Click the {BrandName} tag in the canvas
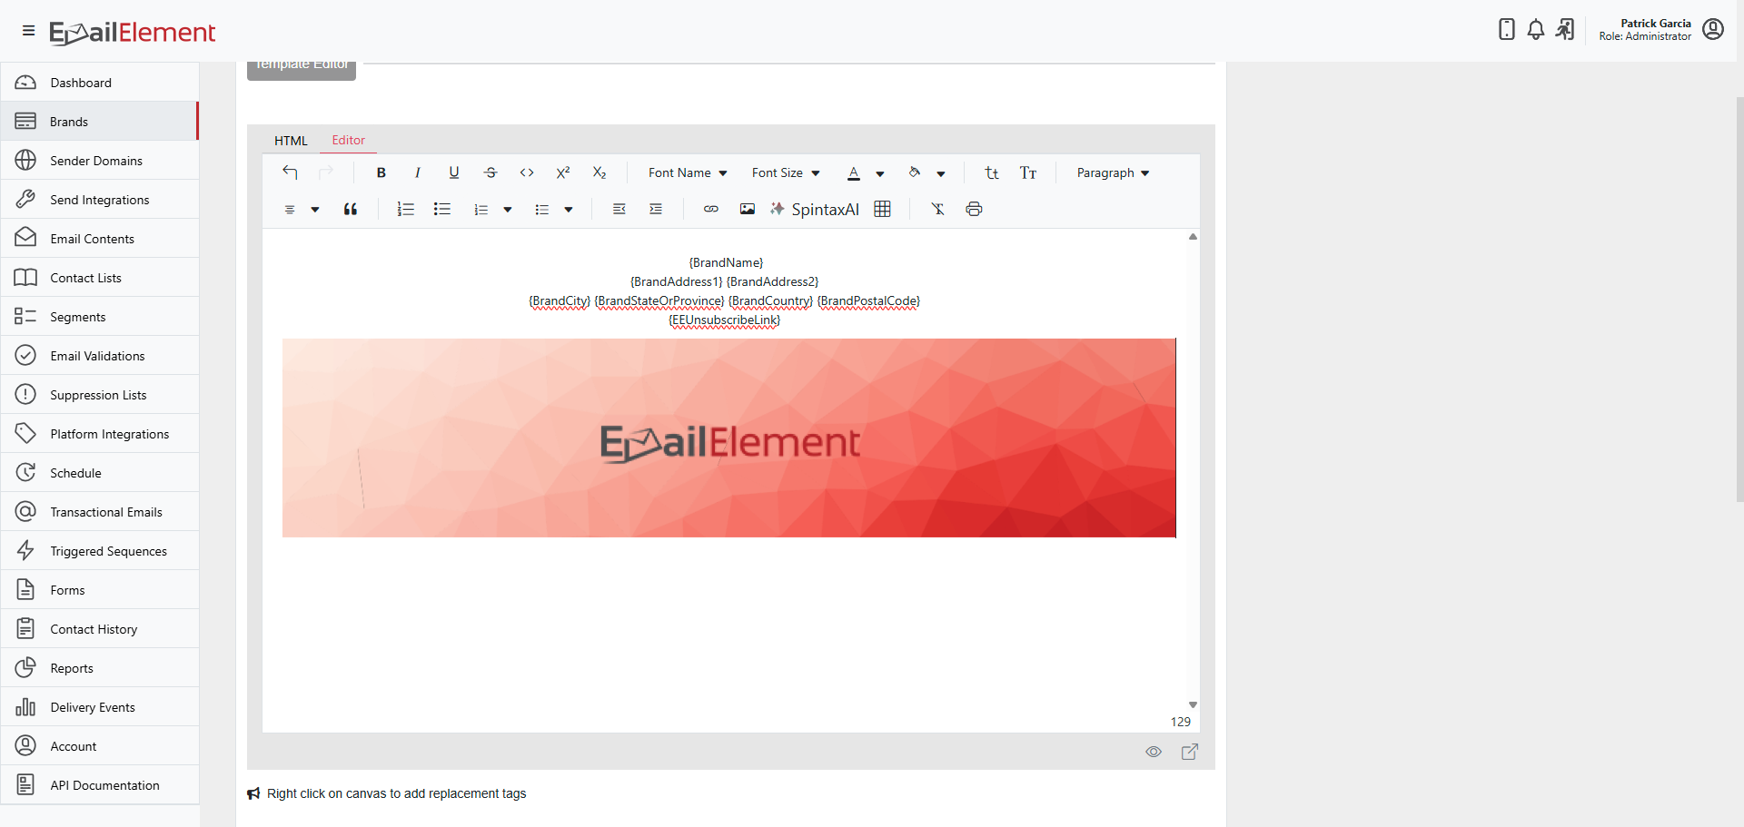The image size is (1744, 827). tap(726, 262)
